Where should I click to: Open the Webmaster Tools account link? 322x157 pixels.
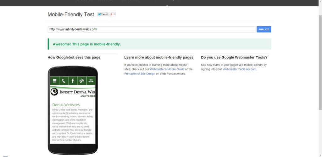pos(239,69)
